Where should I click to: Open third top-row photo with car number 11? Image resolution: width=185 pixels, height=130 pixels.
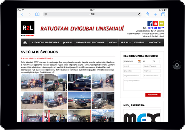point(79,83)
